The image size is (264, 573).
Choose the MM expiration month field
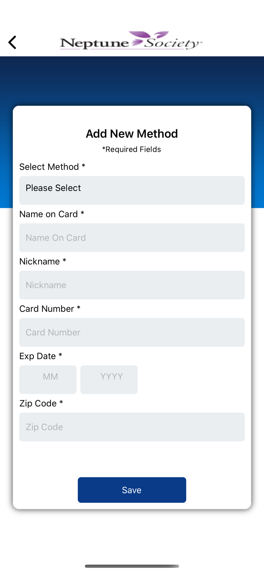pyautogui.click(x=48, y=379)
